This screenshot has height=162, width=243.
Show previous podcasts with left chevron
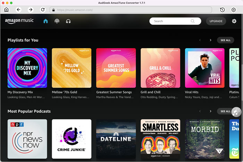pos(200,111)
